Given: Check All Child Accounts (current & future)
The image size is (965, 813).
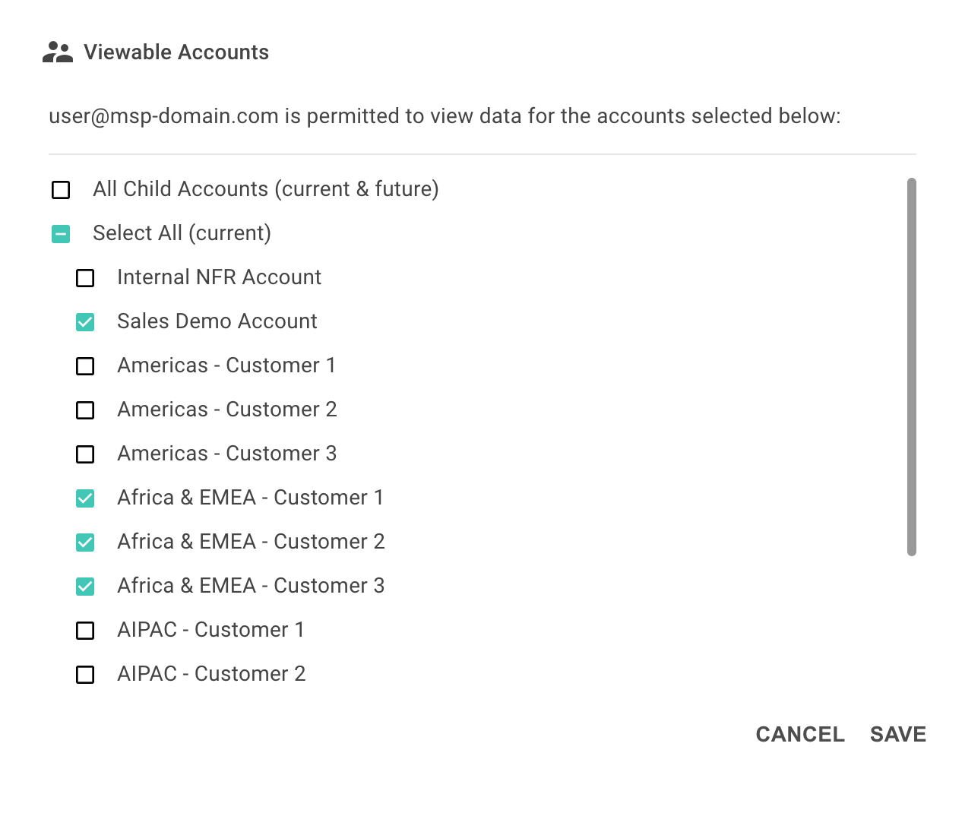Looking at the screenshot, I should (x=61, y=189).
